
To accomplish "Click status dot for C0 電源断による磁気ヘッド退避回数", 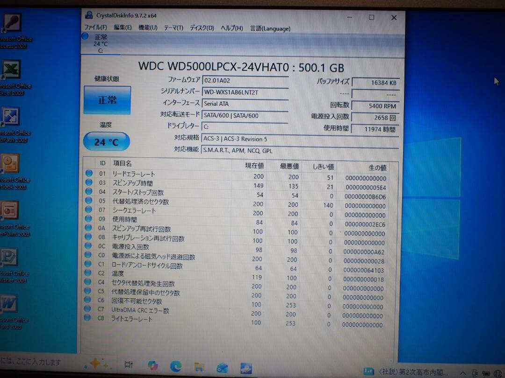I will (87, 255).
